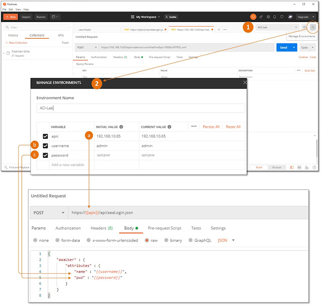Expand the Postman Echo collection

click(x=4, y=54)
